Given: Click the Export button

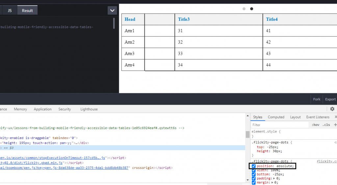Looking at the screenshot, I should 330,99.
